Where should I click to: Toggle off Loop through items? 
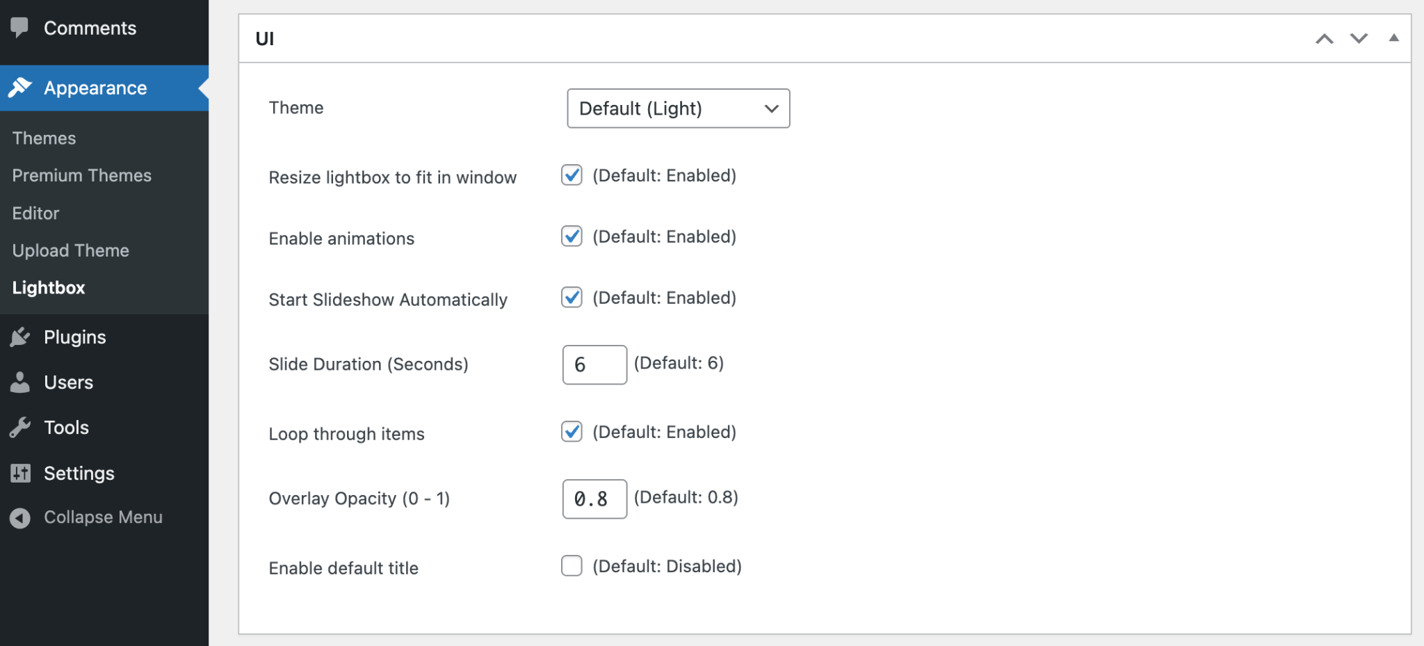pos(571,432)
